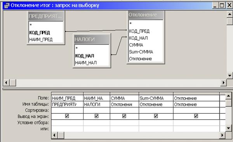Uncheck Вывод на экран for Sum-СУММА
The width and height of the screenshot is (233, 142).
click(x=156, y=116)
